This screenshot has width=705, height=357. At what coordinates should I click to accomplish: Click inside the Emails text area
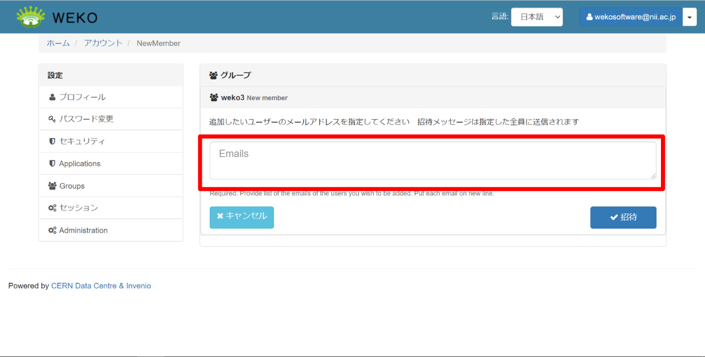(432, 161)
